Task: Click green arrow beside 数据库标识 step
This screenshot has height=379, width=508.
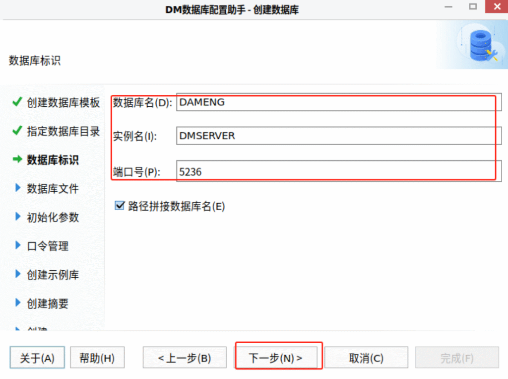Action: pos(17,159)
